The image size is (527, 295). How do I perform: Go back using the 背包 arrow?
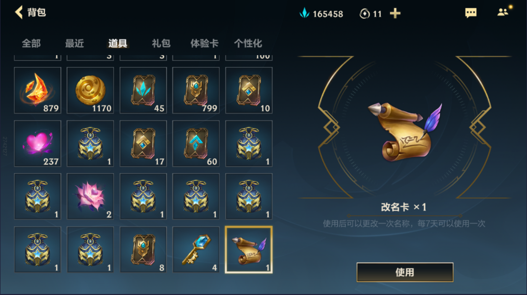click(x=19, y=12)
